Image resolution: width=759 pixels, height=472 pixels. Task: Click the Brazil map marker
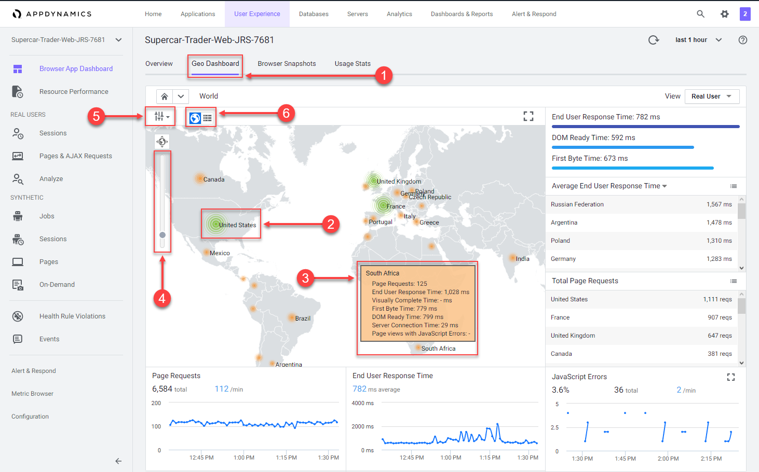[291, 317]
